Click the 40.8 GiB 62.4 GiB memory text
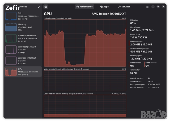Viewport: 170px width, 122px height. coord(25,27)
